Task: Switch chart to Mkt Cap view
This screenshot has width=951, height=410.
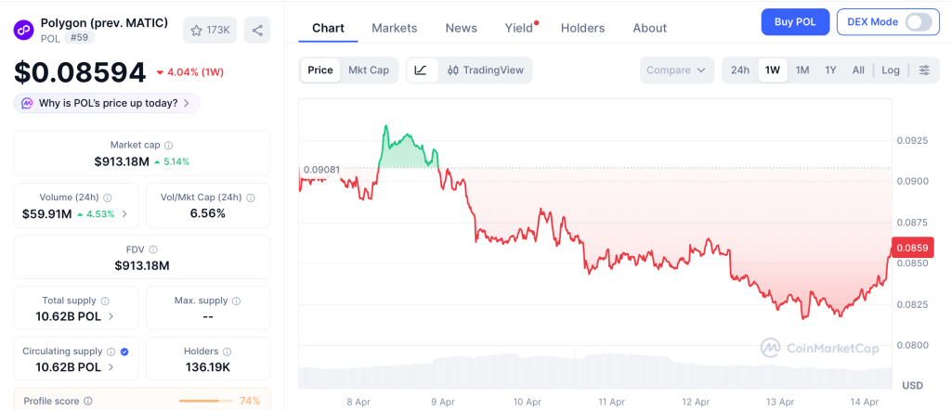Action: coord(369,70)
